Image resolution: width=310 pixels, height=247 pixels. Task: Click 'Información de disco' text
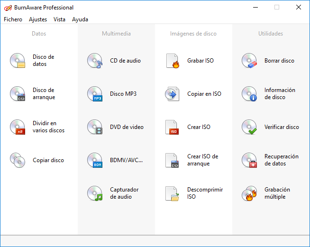(280, 93)
